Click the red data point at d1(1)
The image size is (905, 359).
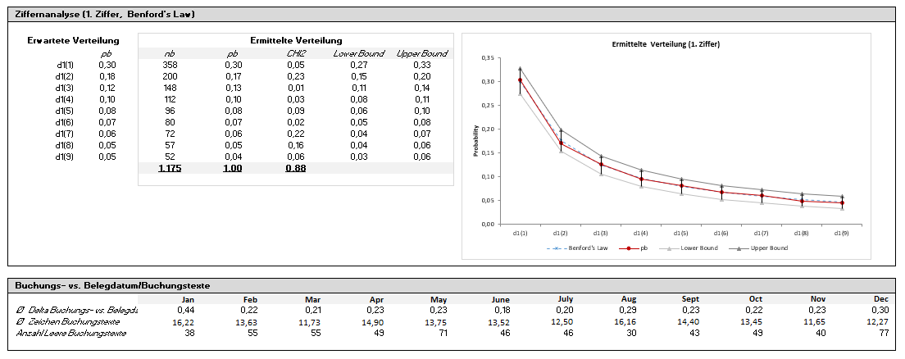coord(521,80)
